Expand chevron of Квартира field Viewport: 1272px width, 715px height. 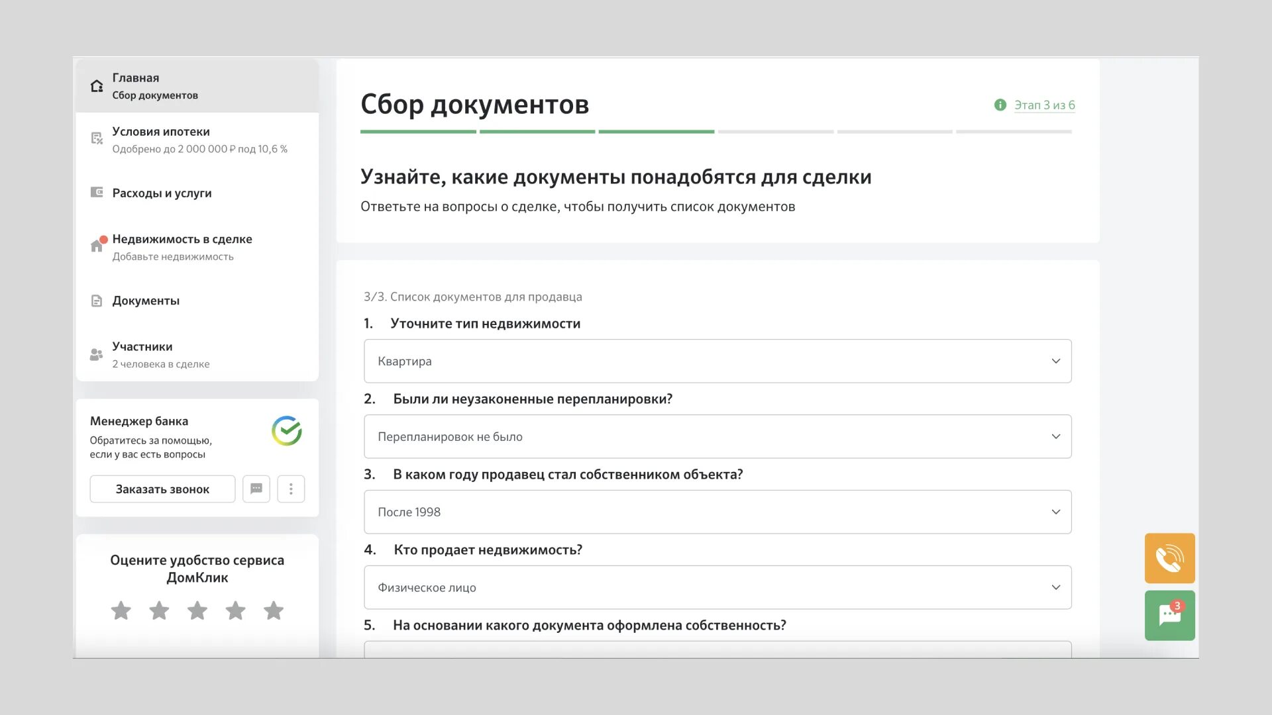coord(1056,361)
